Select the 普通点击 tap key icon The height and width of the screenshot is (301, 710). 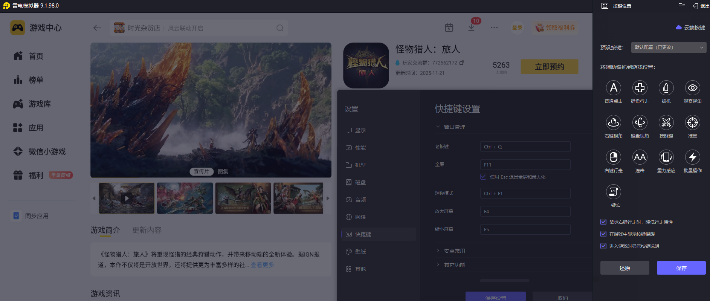point(614,88)
